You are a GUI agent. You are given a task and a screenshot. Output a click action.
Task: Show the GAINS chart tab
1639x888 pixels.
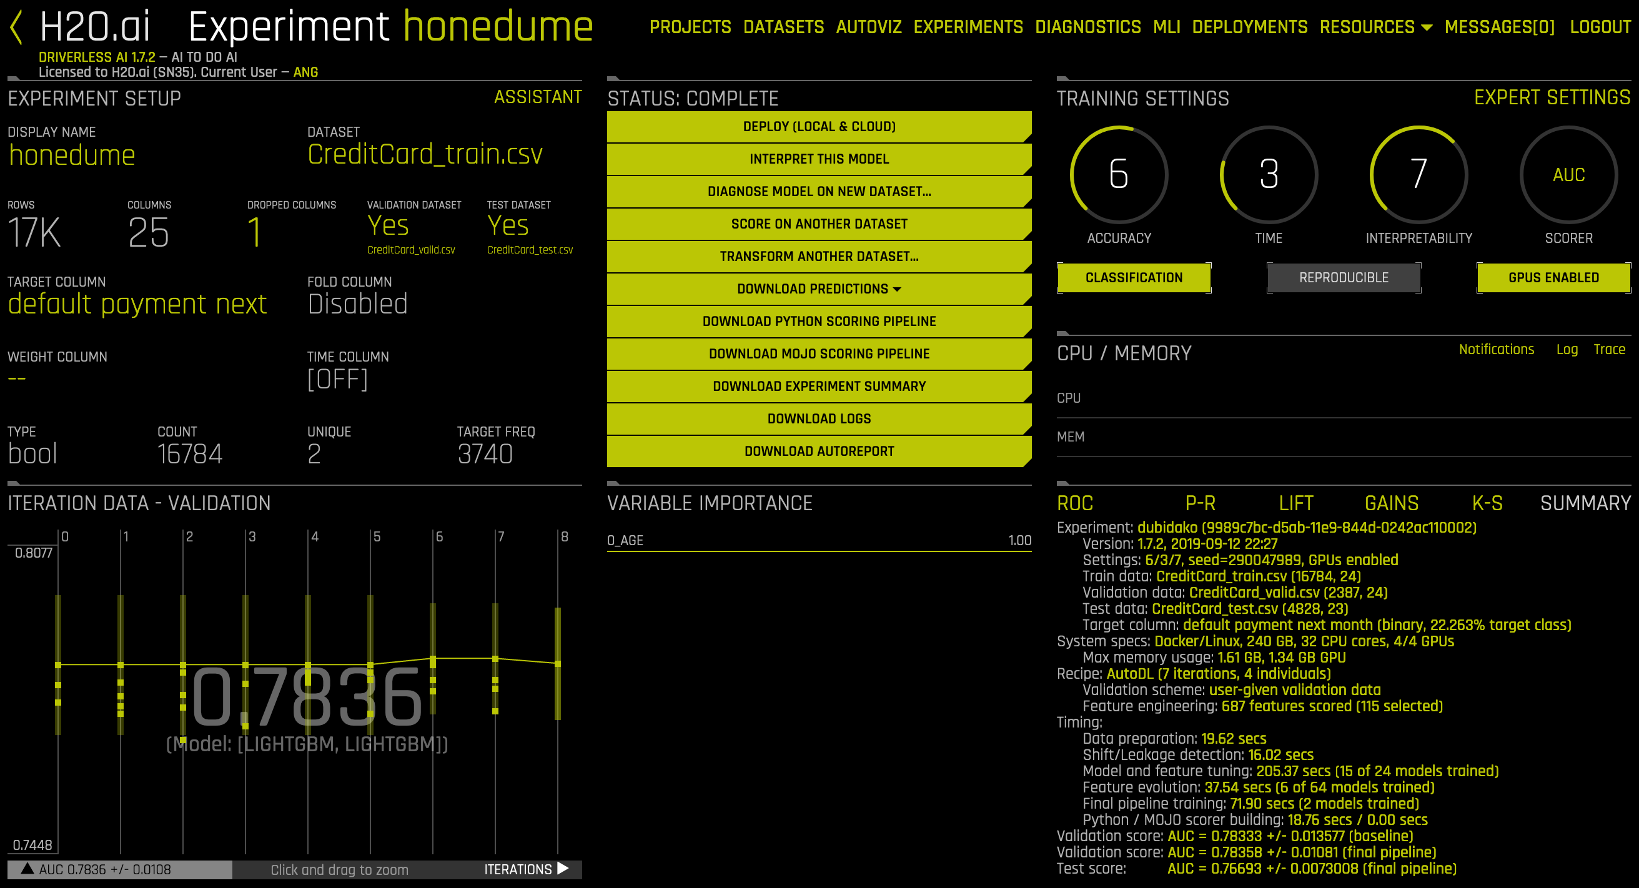[1392, 503]
